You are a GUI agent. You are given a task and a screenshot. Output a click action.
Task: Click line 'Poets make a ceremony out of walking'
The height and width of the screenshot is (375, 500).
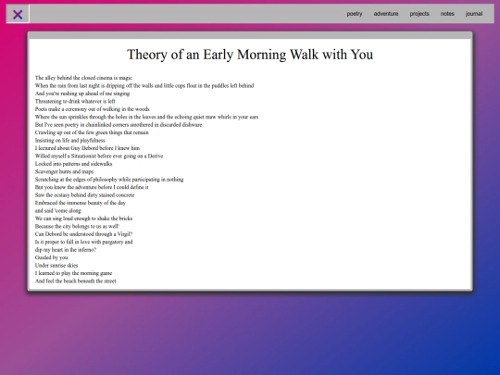tap(93, 109)
